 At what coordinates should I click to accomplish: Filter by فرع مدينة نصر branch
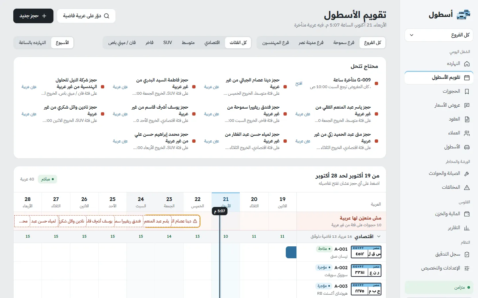(x=311, y=43)
